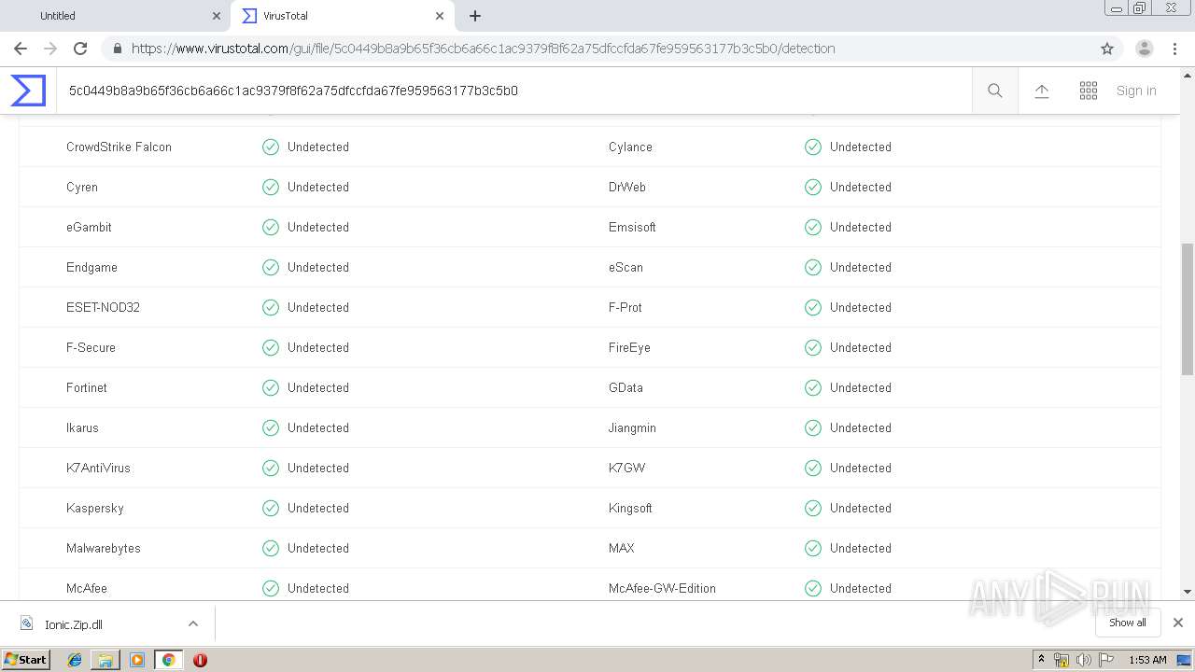
Task: Click the scrollbar down arrow
Action: pos(1188,592)
